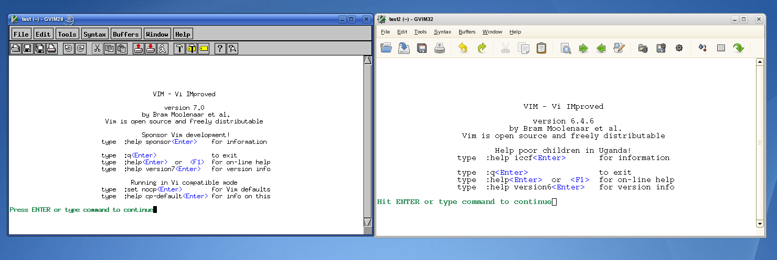Cut selection with GVIM29 scissors icon
The height and width of the screenshot is (260, 777).
(97, 49)
